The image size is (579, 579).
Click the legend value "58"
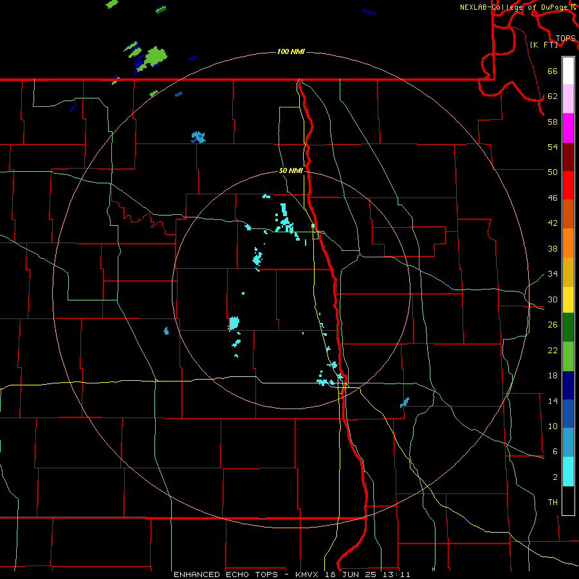553,122
